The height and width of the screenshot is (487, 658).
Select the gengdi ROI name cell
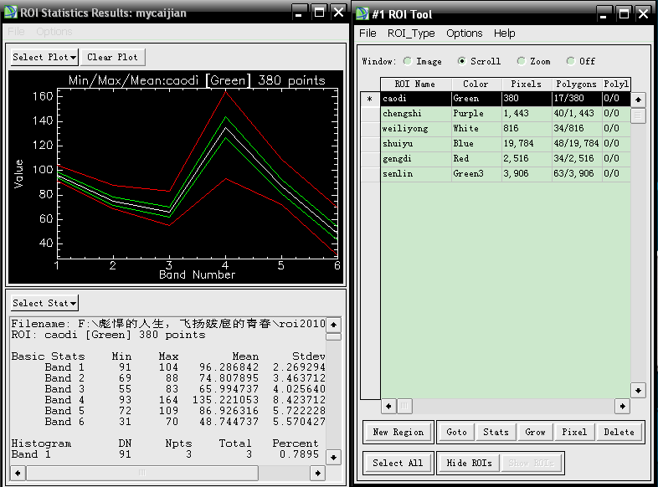(x=416, y=159)
